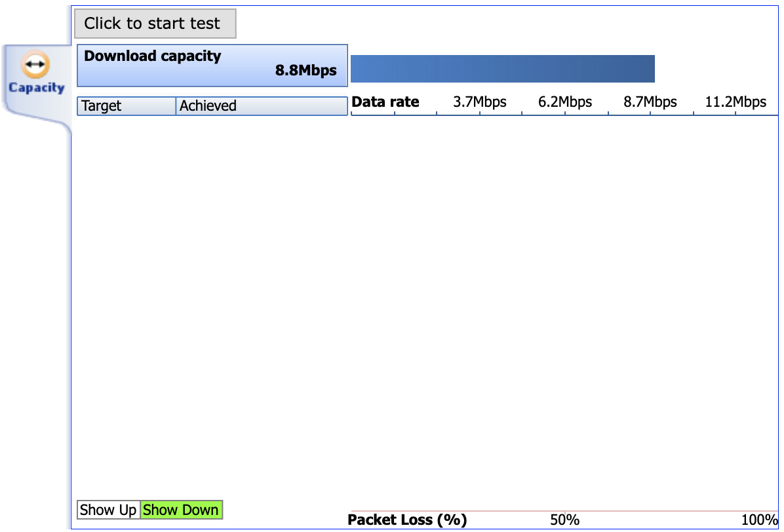Click the 8.8Mbps capacity value
The height and width of the screenshot is (532, 784).
[306, 71]
